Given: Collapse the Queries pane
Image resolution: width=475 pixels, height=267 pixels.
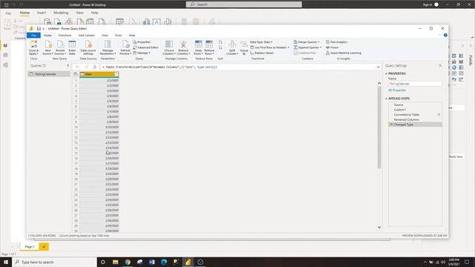Looking at the screenshot, I should tap(68, 65).
